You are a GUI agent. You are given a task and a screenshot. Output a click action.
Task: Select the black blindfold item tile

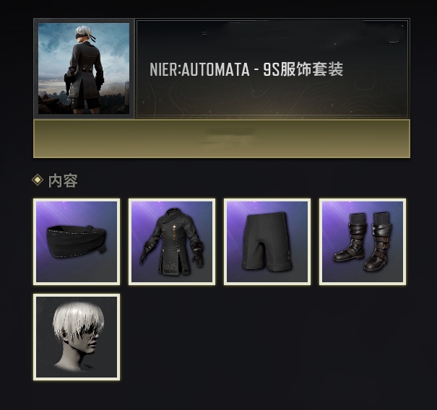click(x=77, y=242)
